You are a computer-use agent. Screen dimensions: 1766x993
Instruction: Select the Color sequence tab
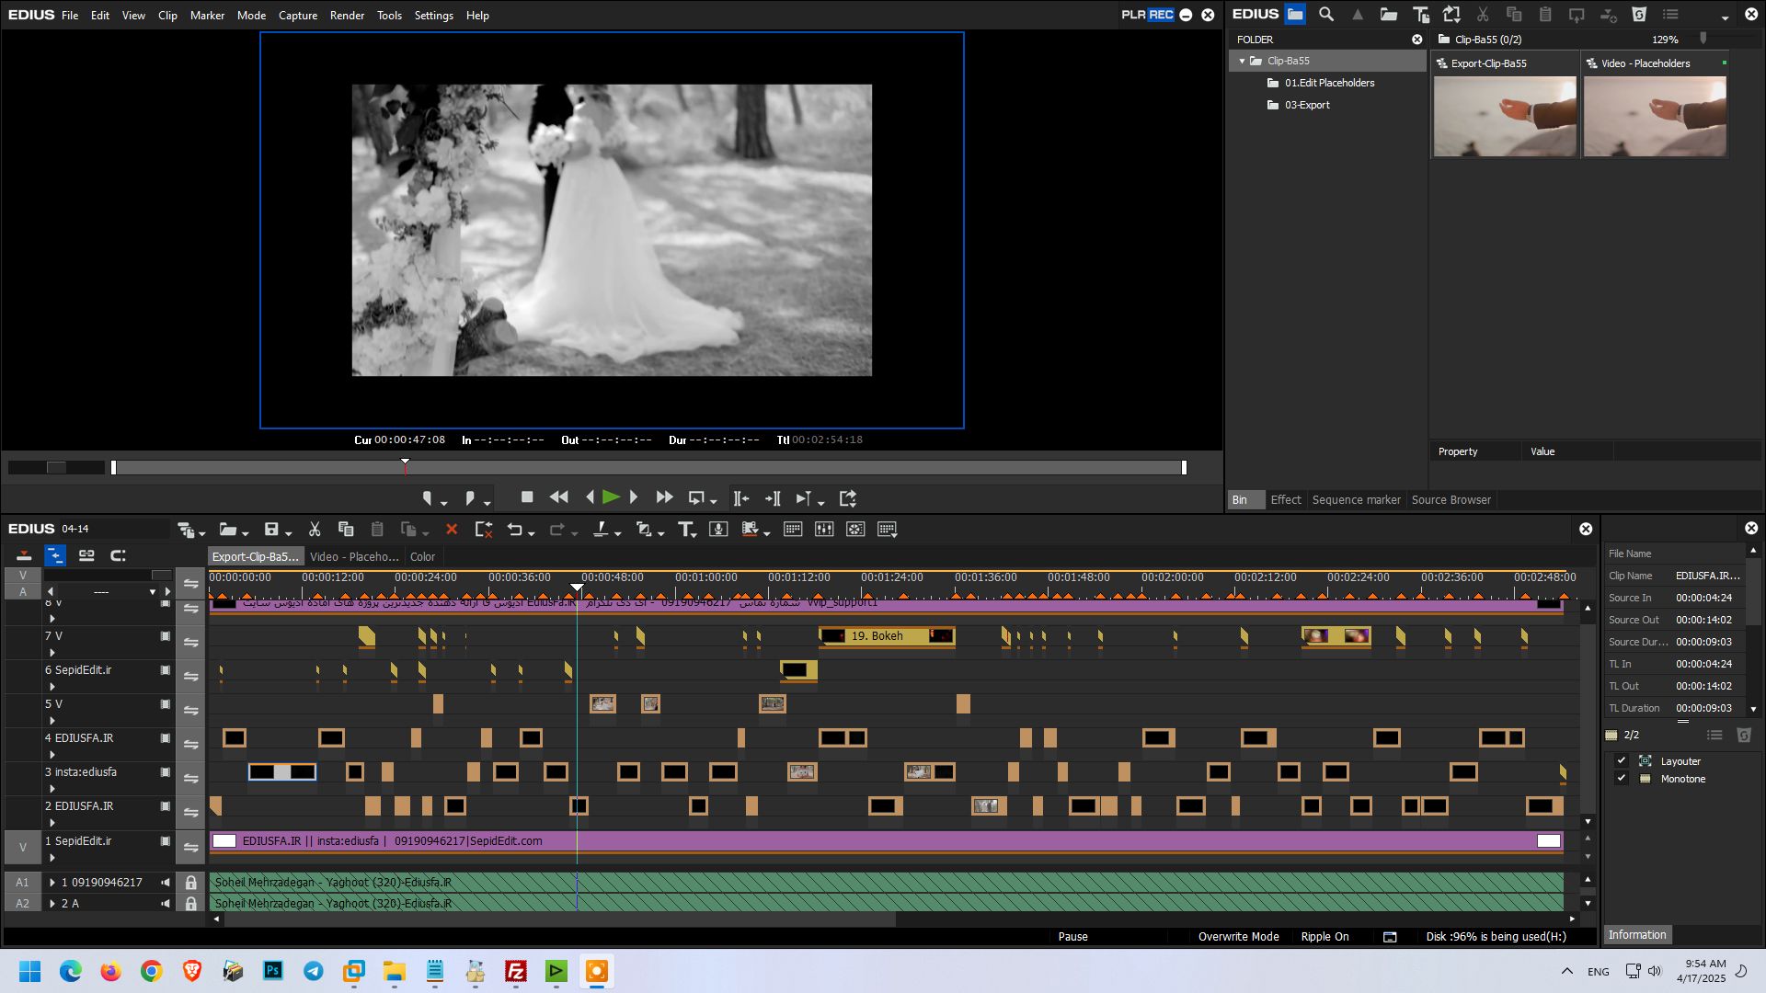[x=422, y=557]
